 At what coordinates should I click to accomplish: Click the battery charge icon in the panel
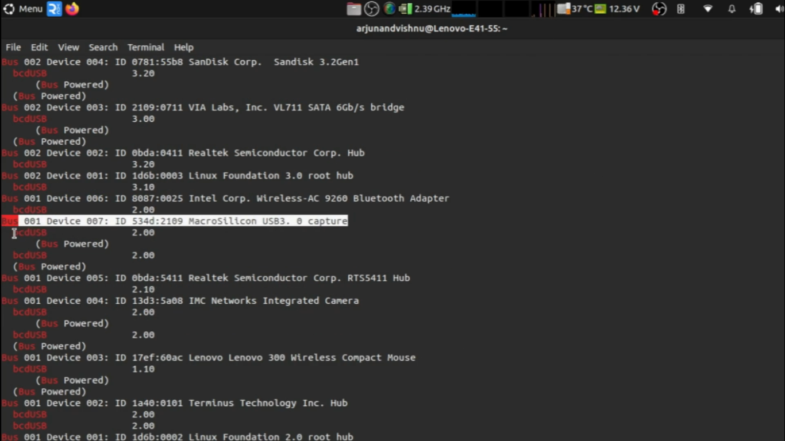(756, 9)
